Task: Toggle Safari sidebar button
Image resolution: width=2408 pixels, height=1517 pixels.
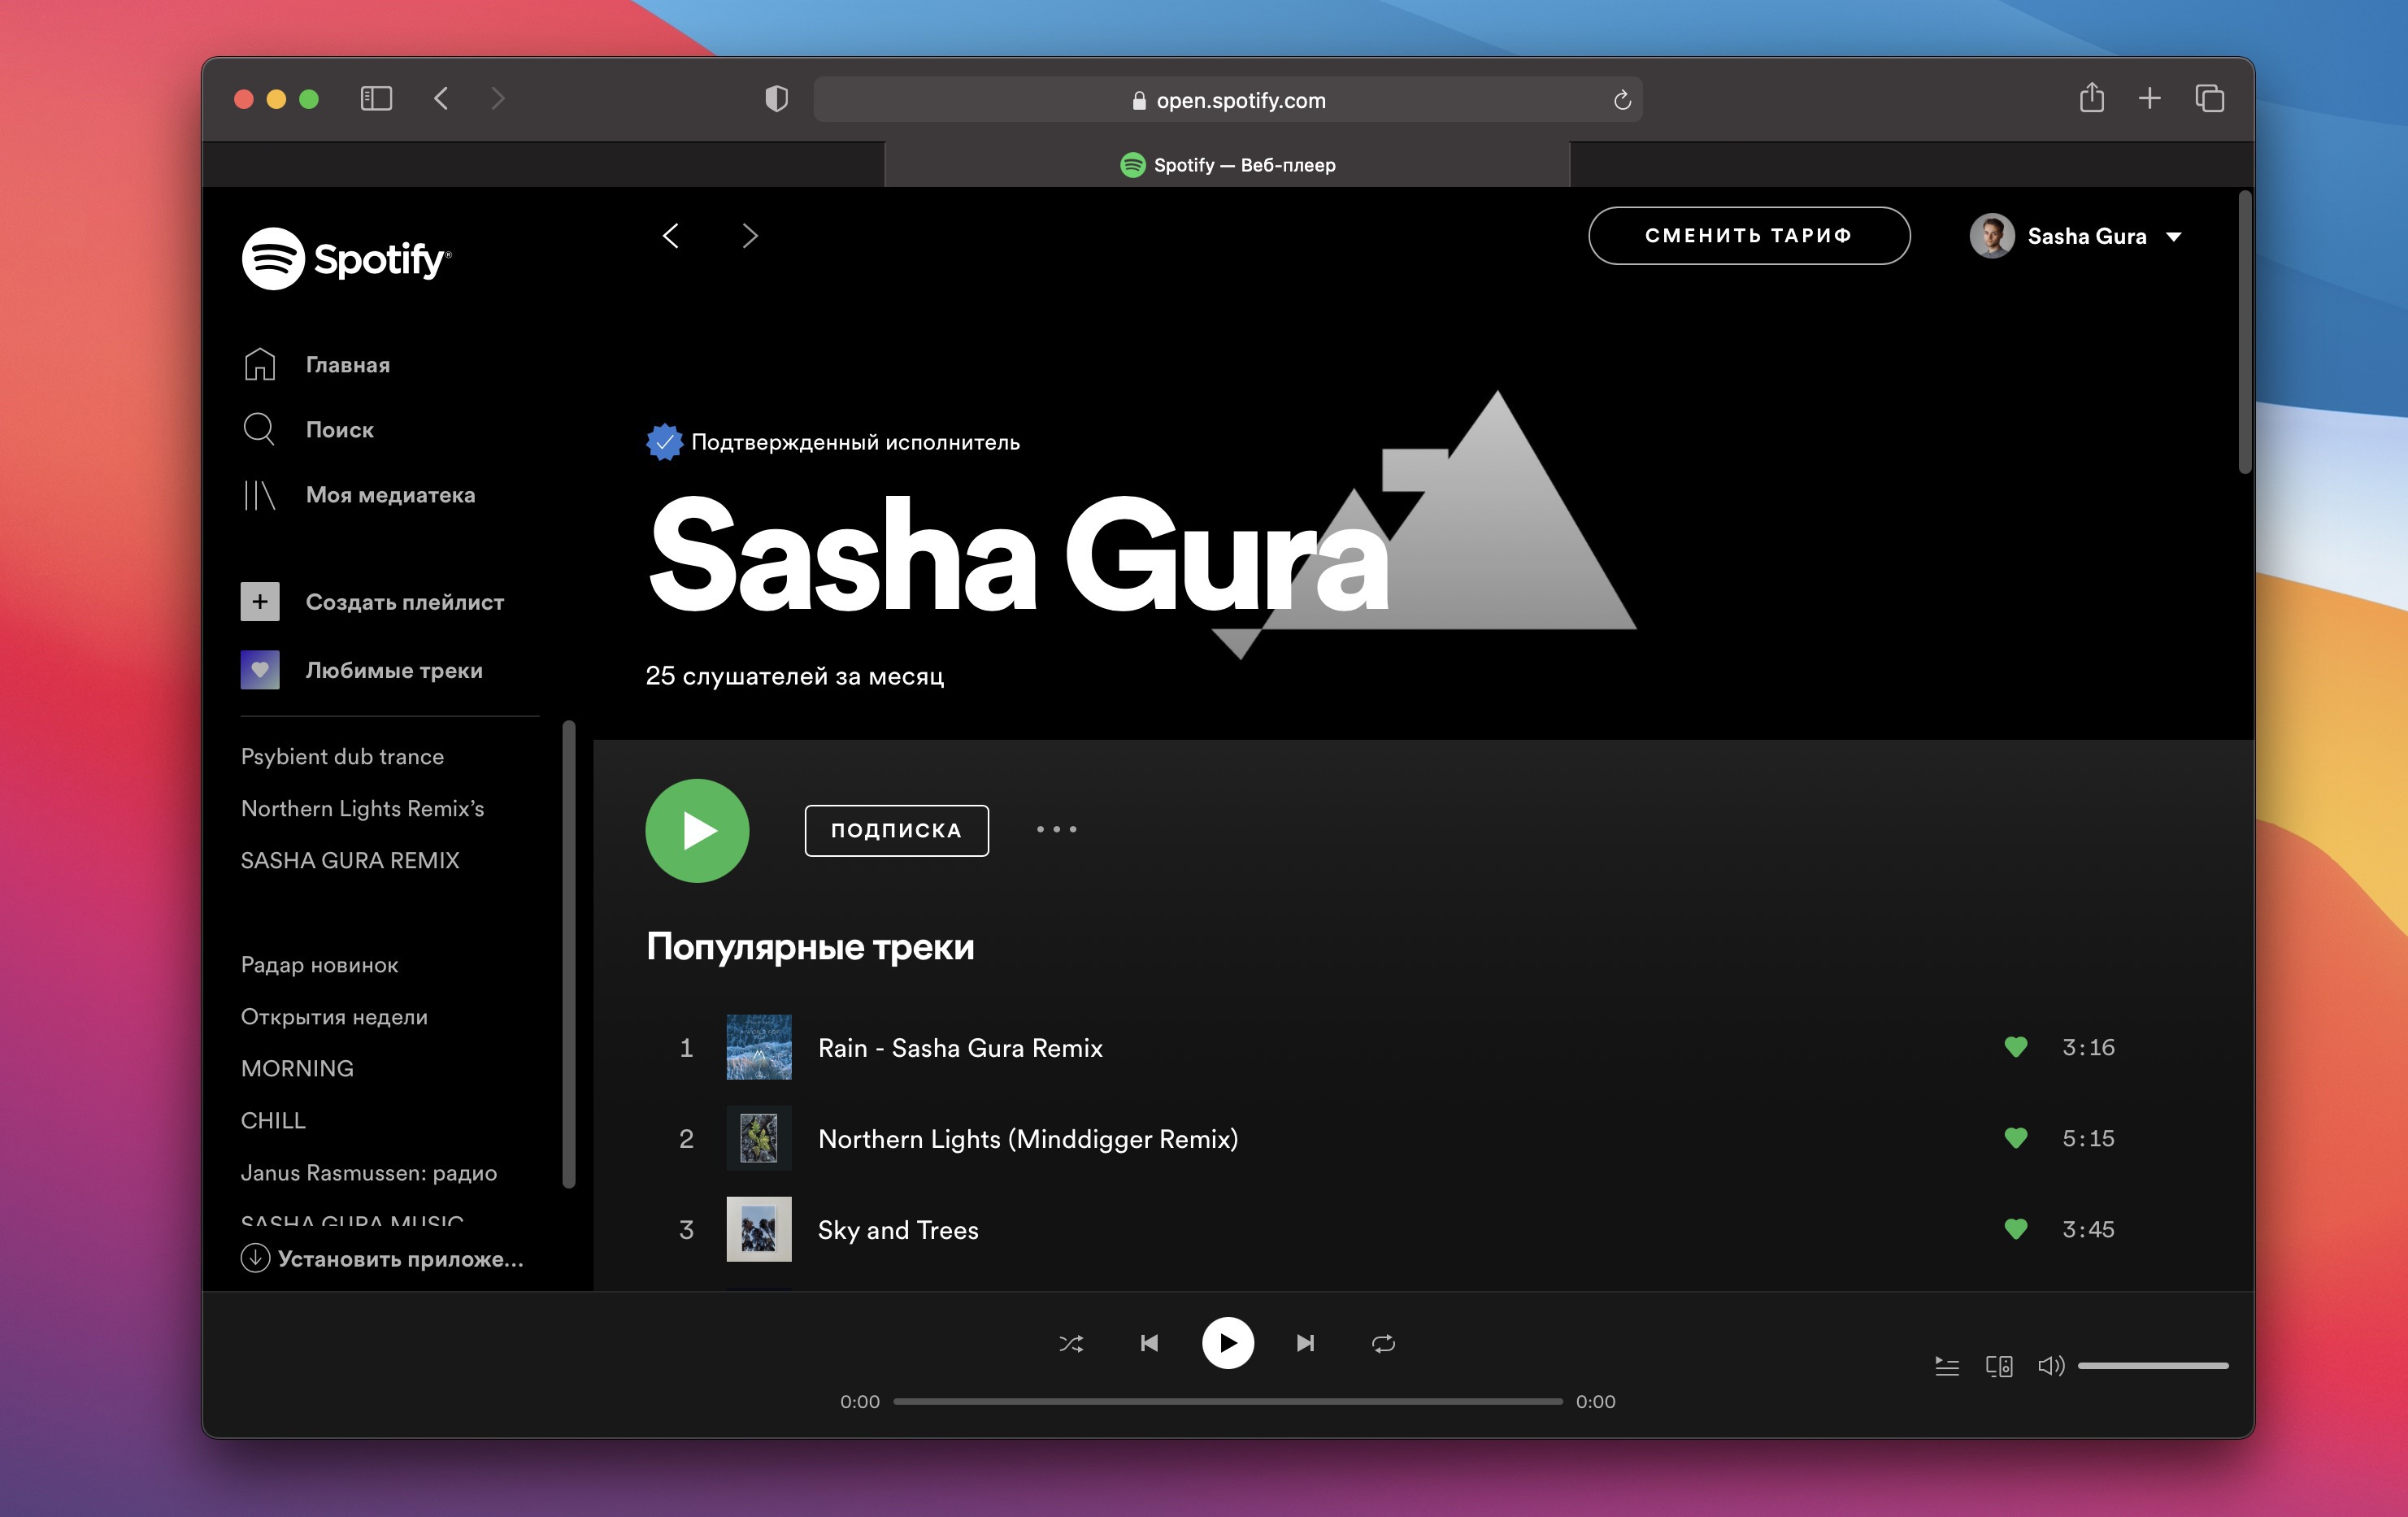Action: pos(376,99)
